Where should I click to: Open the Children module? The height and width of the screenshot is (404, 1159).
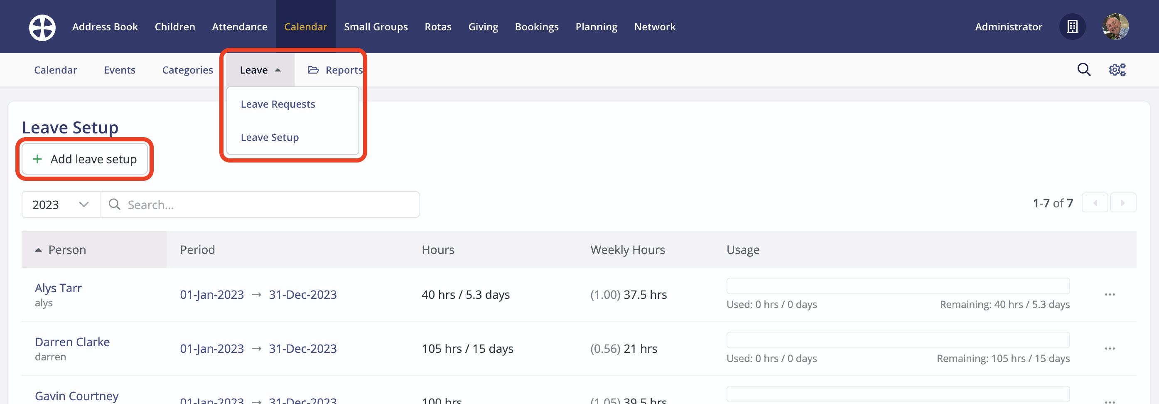point(175,27)
